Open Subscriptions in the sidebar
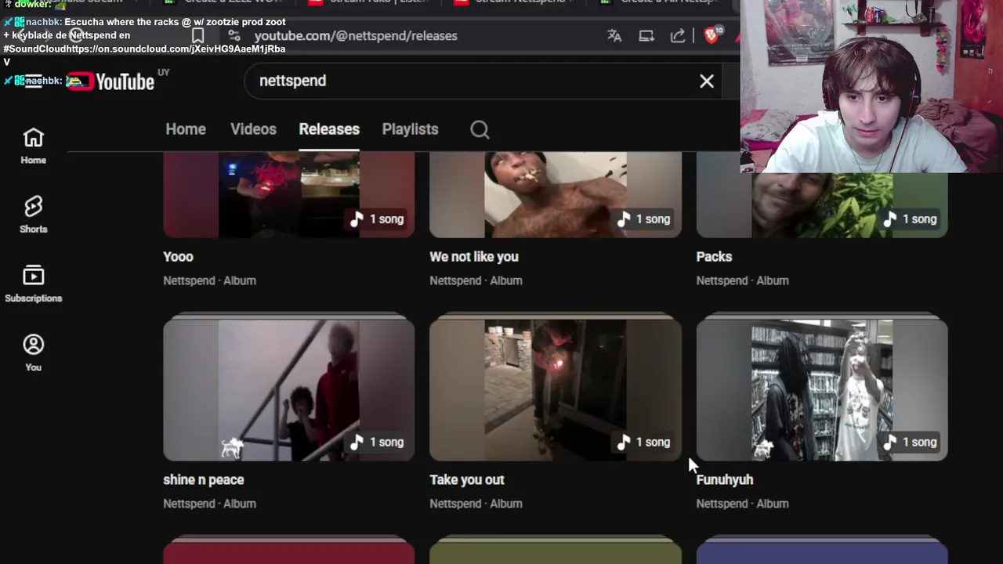Viewport: 1003px width, 564px height. tap(33, 284)
